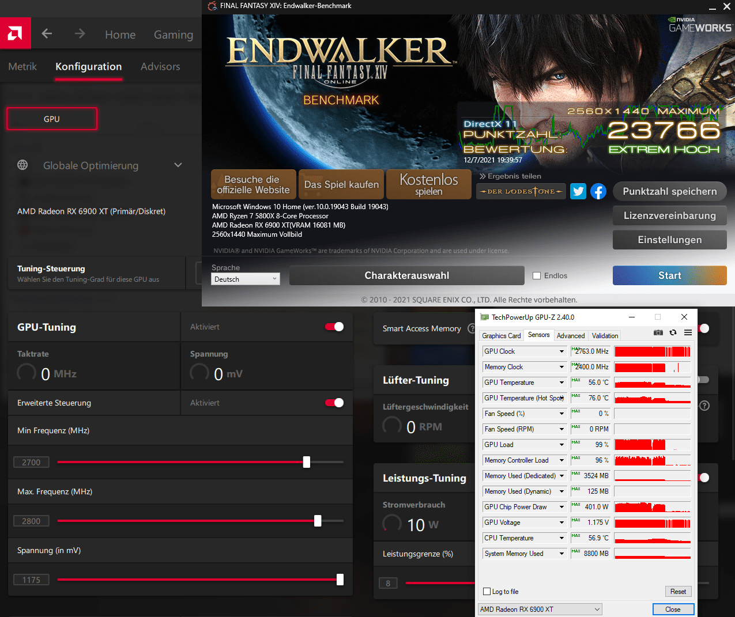Viewport: 735px width, 617px height.
Task: Toggle the Smart Access Memory switch
Action: coord(703,328)
